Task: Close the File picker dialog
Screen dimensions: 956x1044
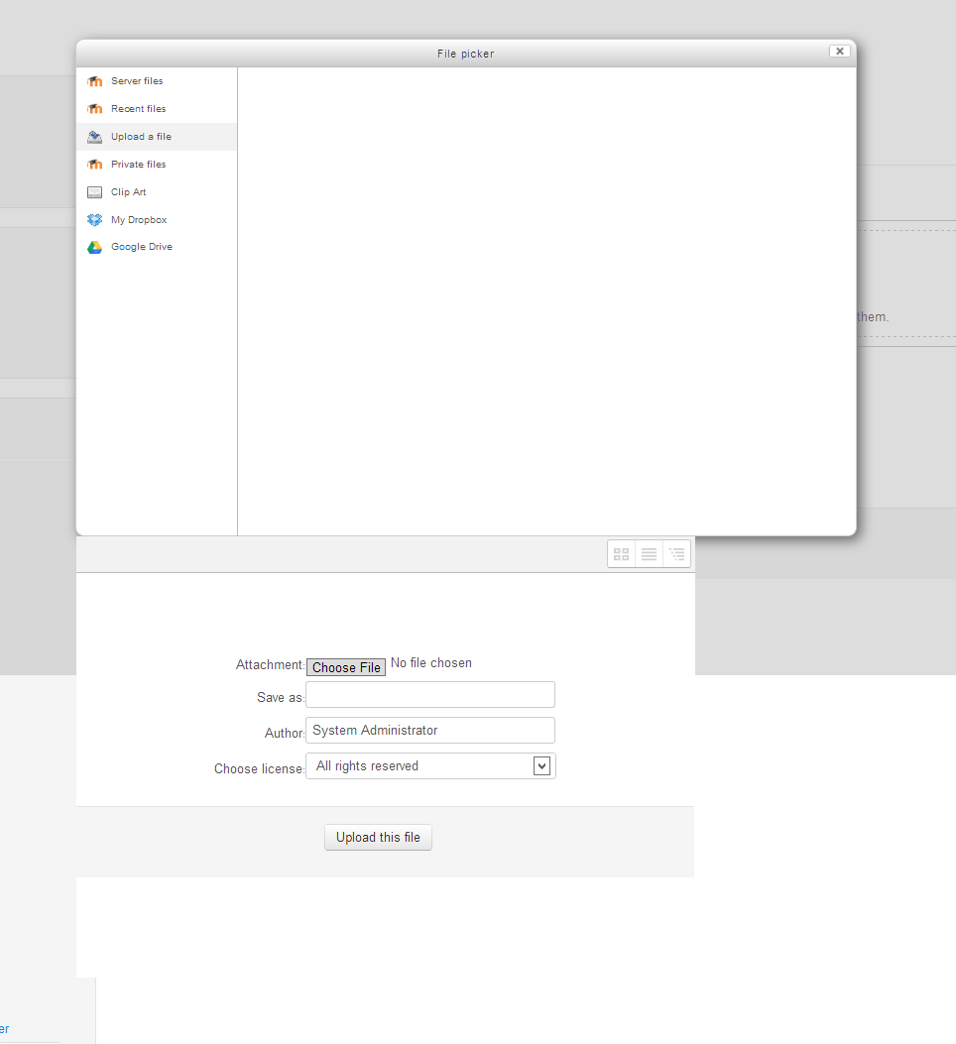Action: (x=839, y=52)
